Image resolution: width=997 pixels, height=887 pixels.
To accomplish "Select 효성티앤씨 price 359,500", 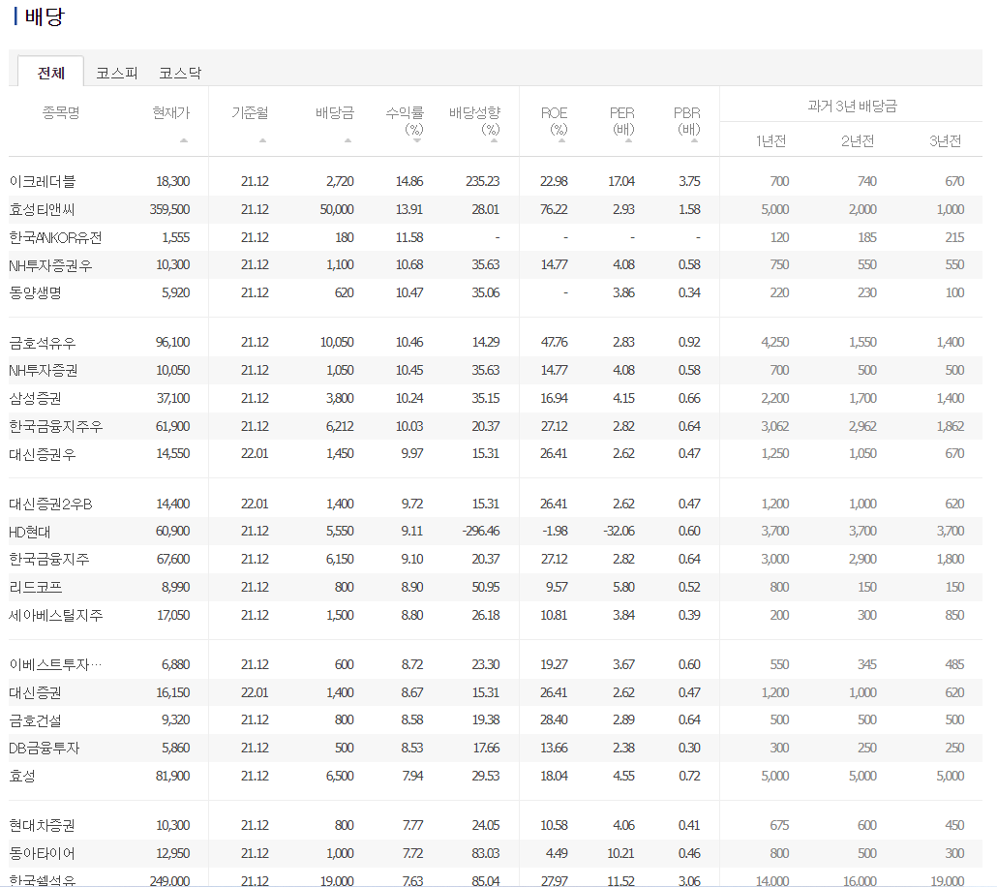I will pos(169,209).
